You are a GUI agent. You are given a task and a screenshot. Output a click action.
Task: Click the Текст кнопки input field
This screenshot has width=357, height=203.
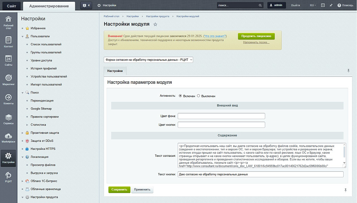[x=258, y=174]
